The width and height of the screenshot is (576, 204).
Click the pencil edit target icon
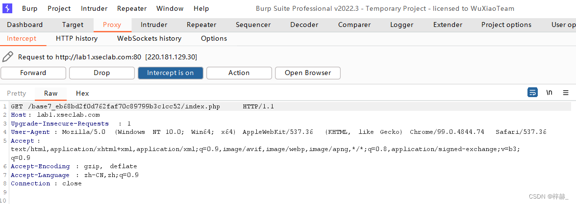point(7,57)
